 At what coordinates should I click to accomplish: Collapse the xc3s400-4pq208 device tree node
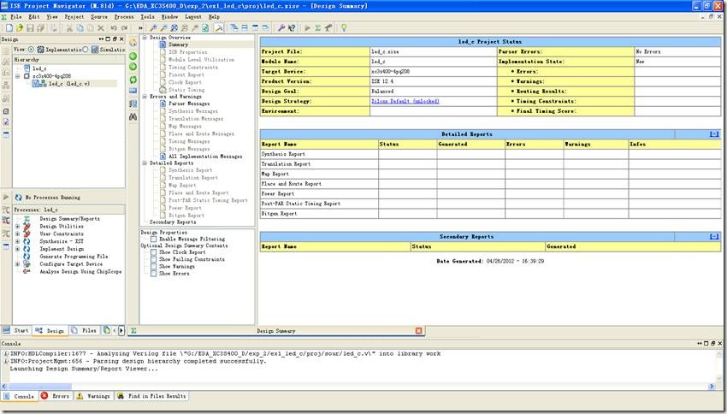coord(17,76)
